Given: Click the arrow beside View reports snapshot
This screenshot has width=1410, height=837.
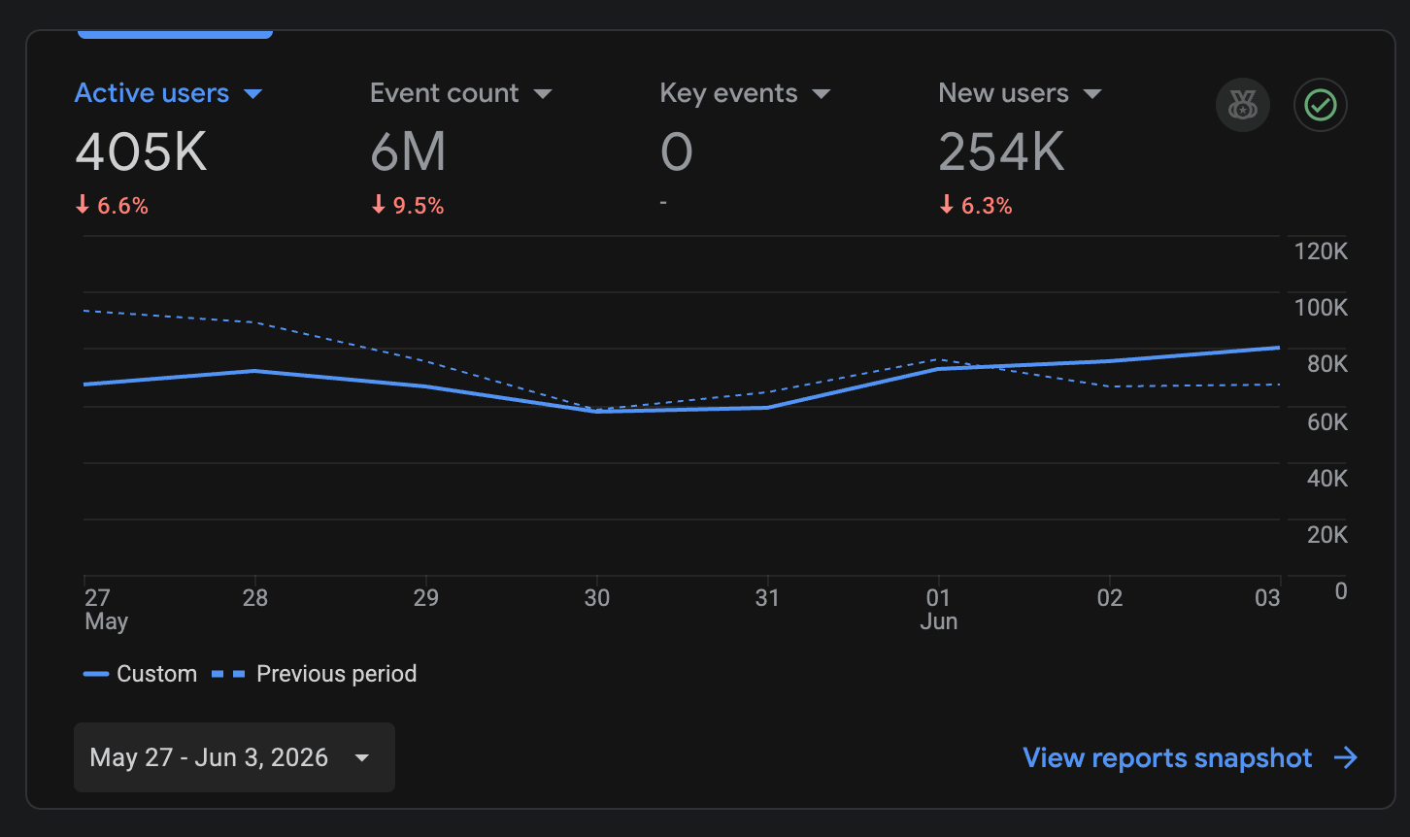Looking at the screenshot, I should coord(1345,758).
